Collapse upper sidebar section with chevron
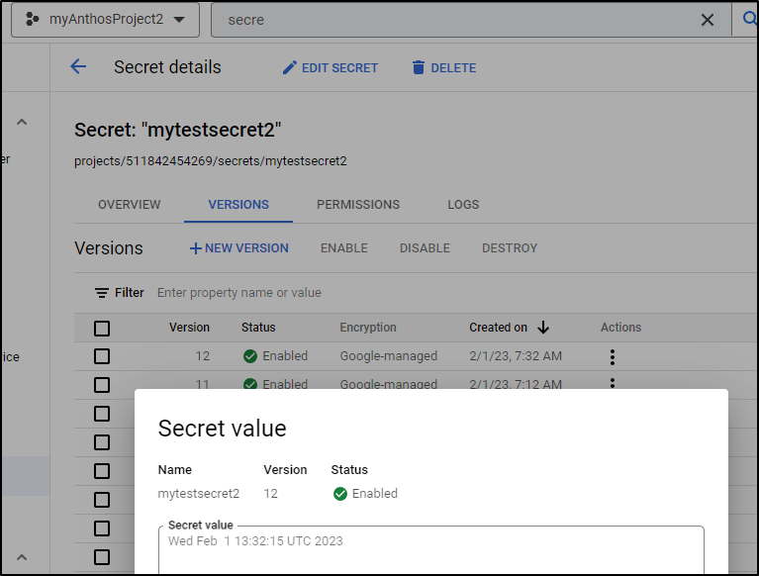The image size is (759, 576). coord(22,122)
